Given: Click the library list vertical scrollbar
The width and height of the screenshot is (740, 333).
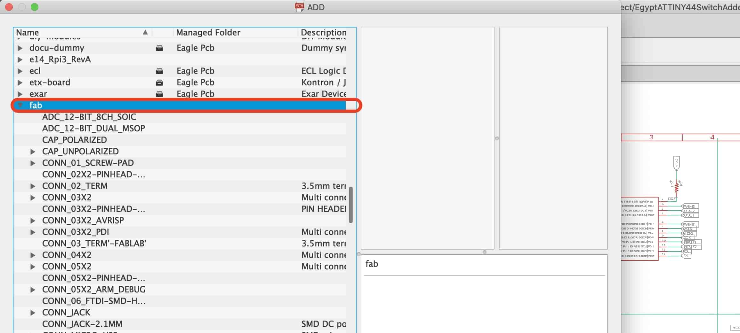Looking at the screenshot, I should click(351, 205).
